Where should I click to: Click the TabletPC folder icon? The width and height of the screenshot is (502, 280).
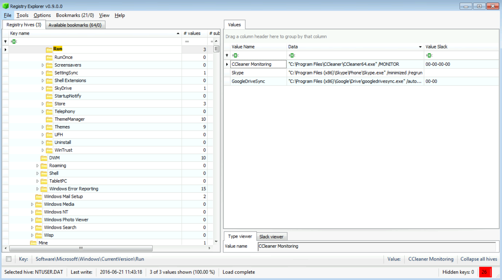44,181
